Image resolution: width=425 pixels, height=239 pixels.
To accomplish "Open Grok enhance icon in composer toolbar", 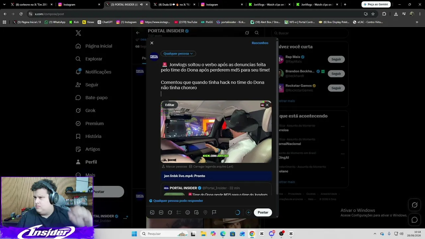I will tap(170, 212).
